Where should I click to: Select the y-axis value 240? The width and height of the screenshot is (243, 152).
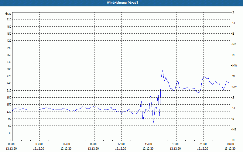pos(9,83)
